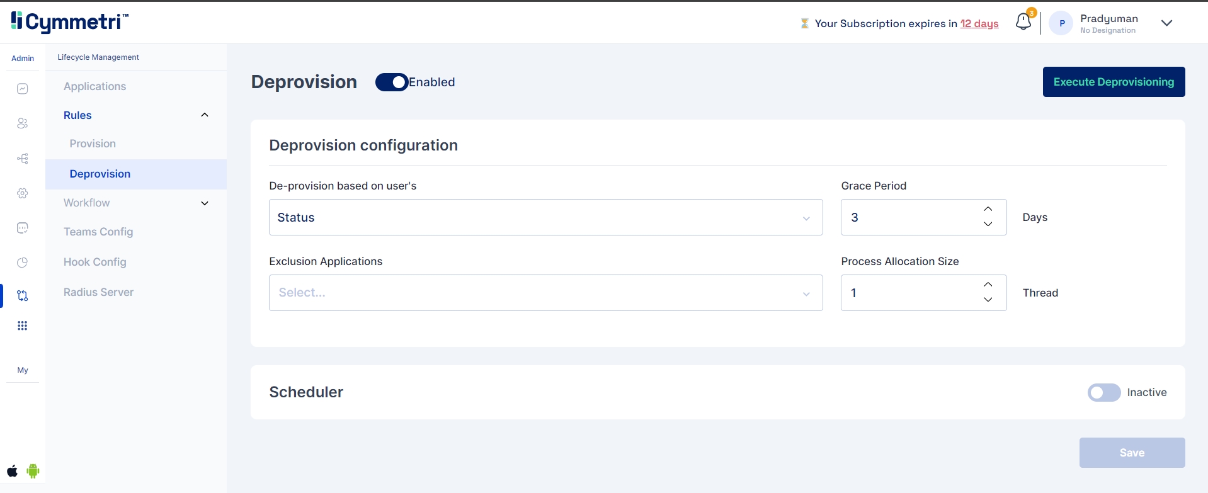Image resolution: width=1208 pixels, height=493 pixels.
Task: Go to the Provision rules page
Action: coord(93,144)
